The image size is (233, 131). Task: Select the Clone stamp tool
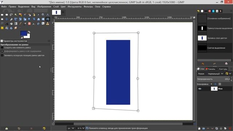(48, 24)
